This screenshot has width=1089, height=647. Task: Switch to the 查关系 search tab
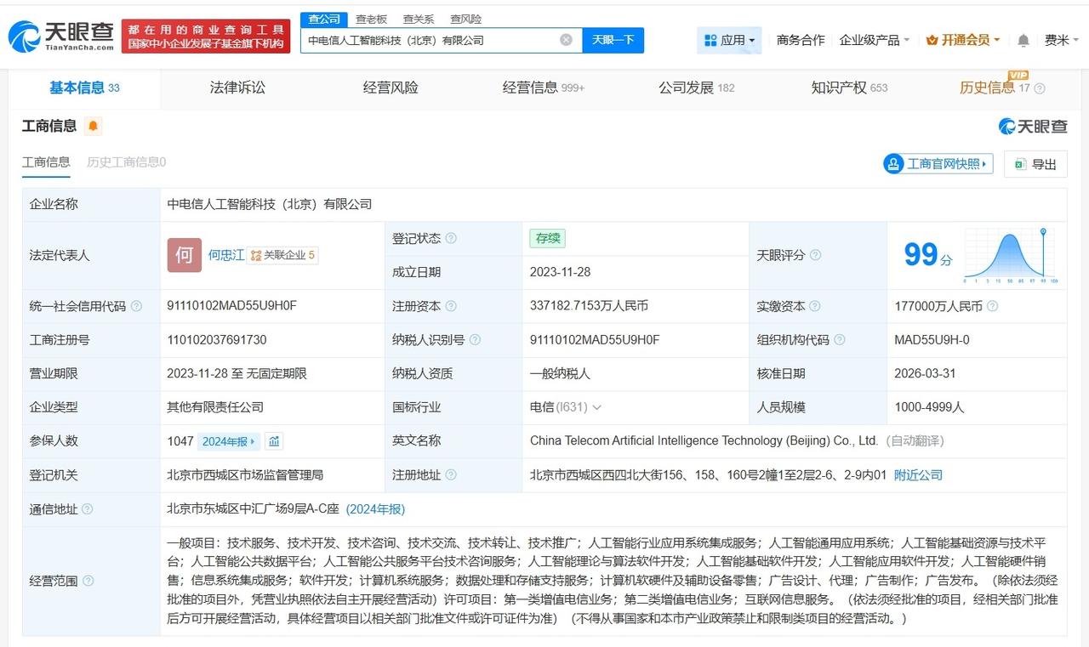click(419, 19)
